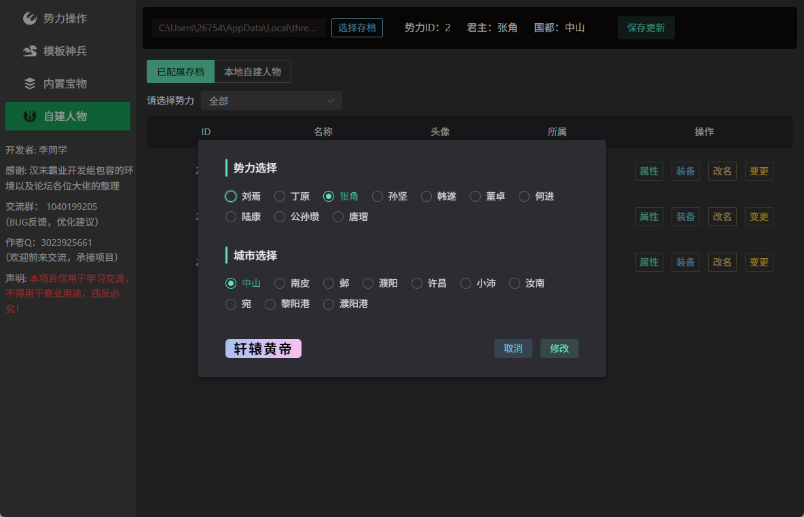The width and height of the screenshot is (804, 517).
Task: Select the 董卓 faction radio button
Action: [475, 196]
